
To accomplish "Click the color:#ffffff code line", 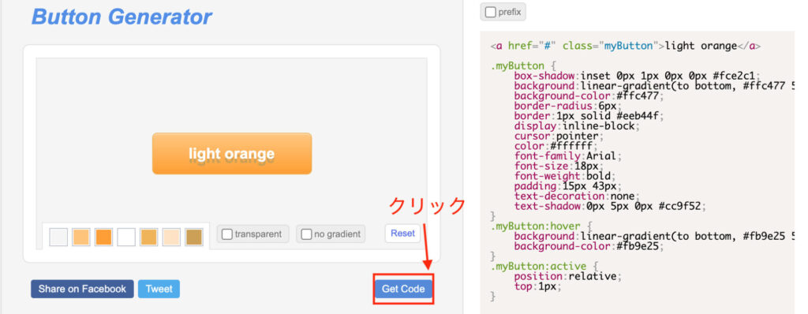I will (x=556, y=146).
